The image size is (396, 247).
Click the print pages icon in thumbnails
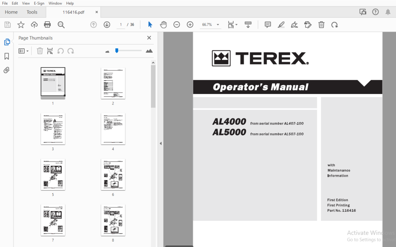pyautogui.click(x=50, y=51)
